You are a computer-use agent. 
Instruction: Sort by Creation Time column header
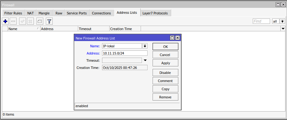click(125, 29)
